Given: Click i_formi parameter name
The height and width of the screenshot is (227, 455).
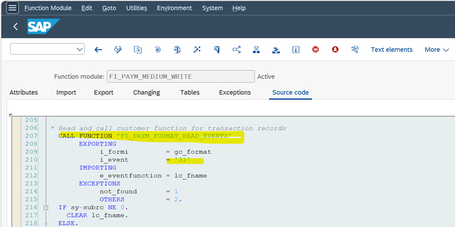Looking at the screenshot, I should 114,152.
